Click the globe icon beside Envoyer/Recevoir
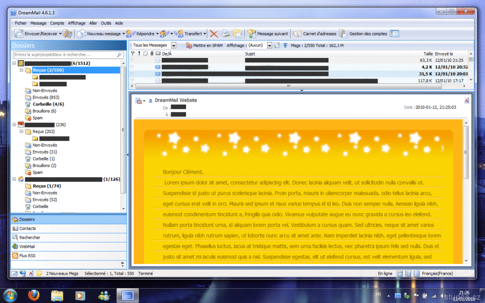Image resolution: width=485 pixels, height=303 pixels. click(67, 34)
